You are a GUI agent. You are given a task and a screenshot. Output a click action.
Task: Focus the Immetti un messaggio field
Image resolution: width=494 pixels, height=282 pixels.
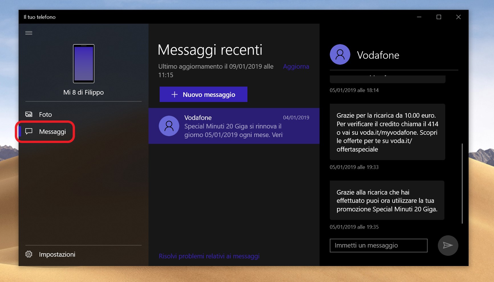click(x=379, y=246)
